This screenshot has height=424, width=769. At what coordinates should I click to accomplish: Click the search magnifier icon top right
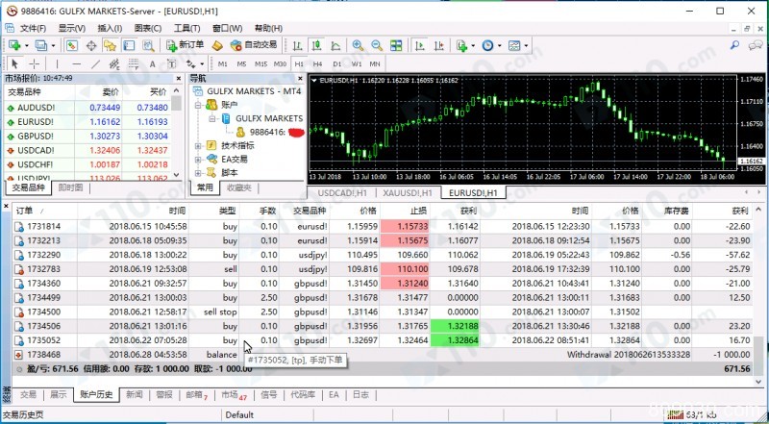coord(734,45)
